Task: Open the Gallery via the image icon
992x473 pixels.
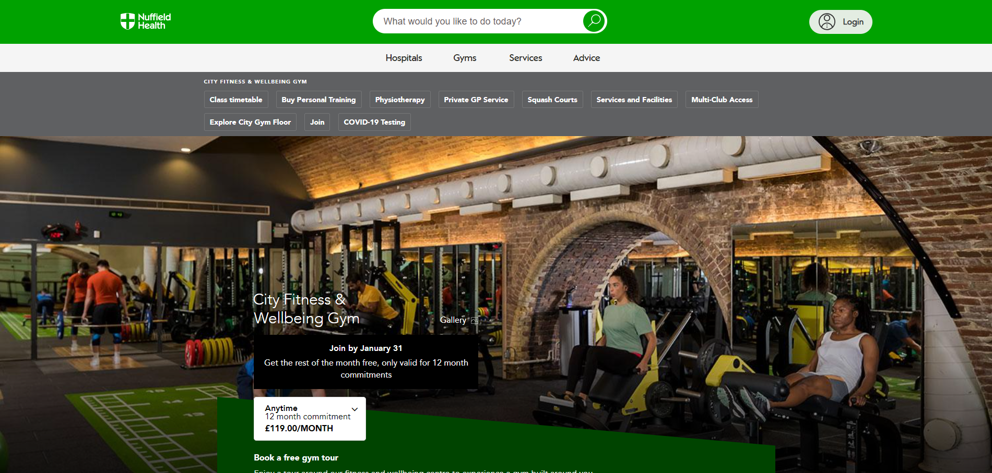Action: coord(474,320)
